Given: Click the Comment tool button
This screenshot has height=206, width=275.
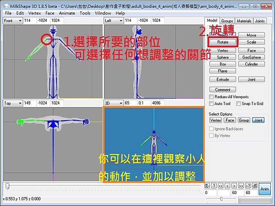Looking at the screenshot, I should pyautogui.click(x=223, y=90).
